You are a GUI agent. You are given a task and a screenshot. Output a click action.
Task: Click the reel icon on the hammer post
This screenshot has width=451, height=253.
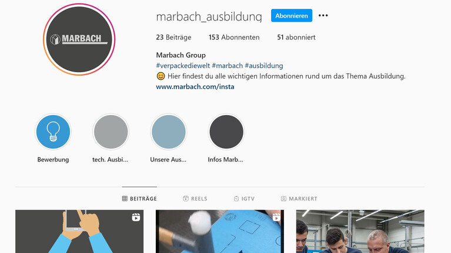point(276,217)
